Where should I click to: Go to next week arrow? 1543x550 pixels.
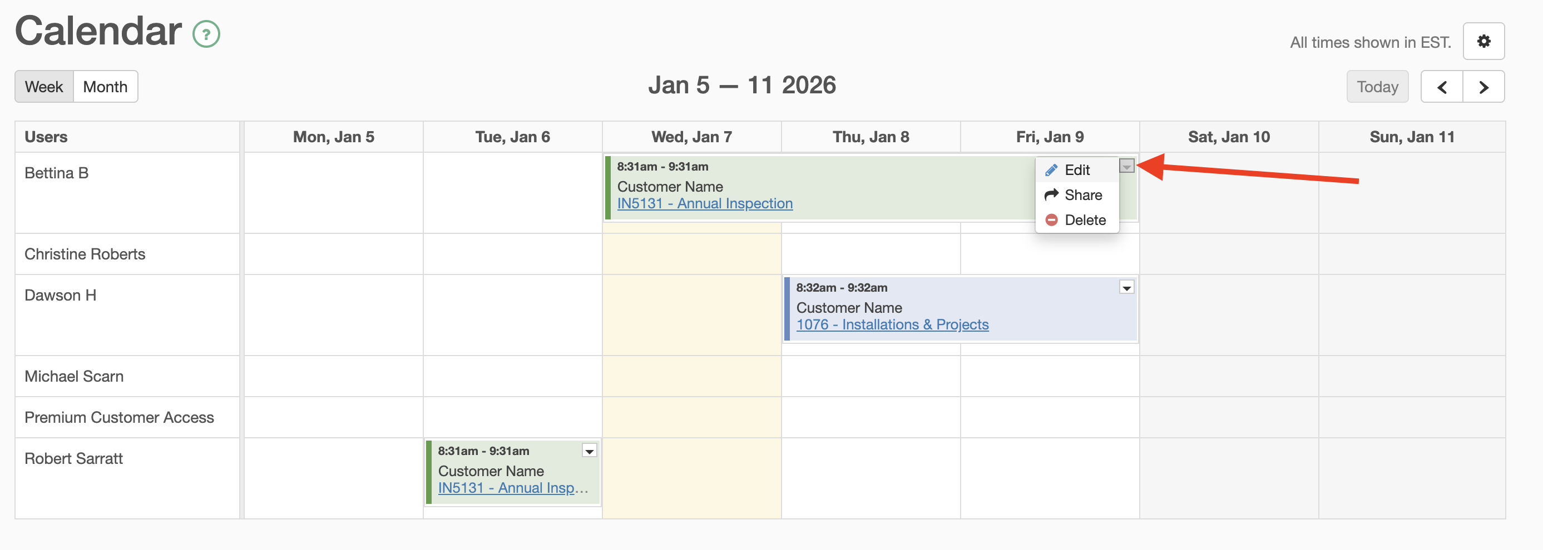[x=1483, y=87]
